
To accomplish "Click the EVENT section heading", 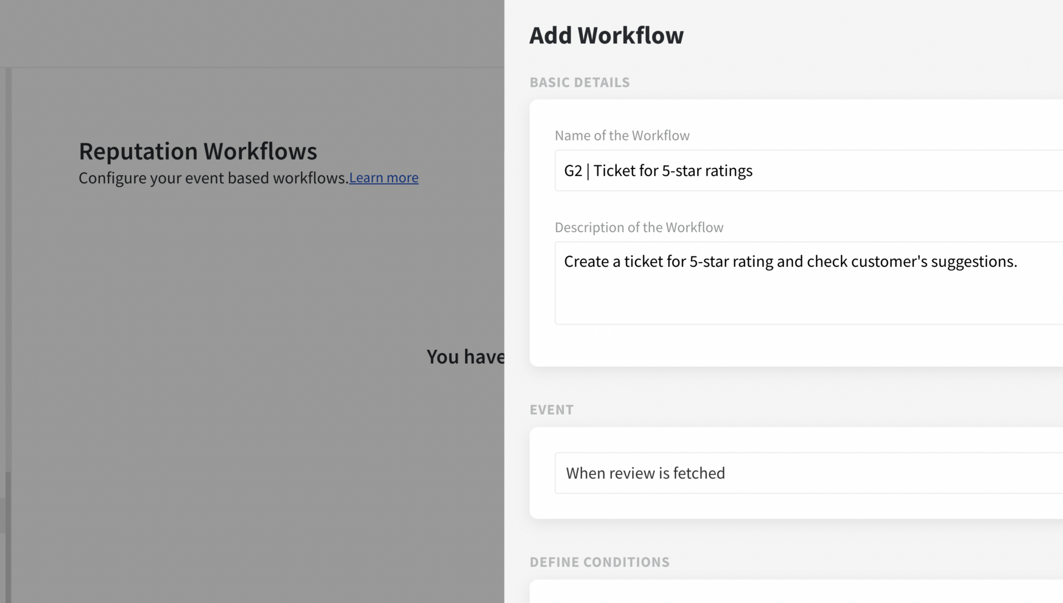I will click(551, 410).
